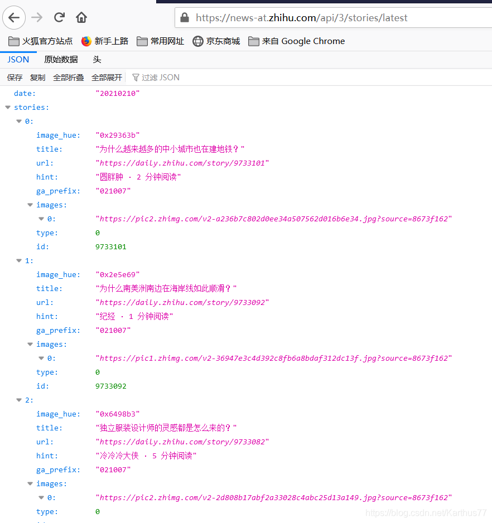
Task: Click the padlock site security icon
Action: click(x=184, y=18)
